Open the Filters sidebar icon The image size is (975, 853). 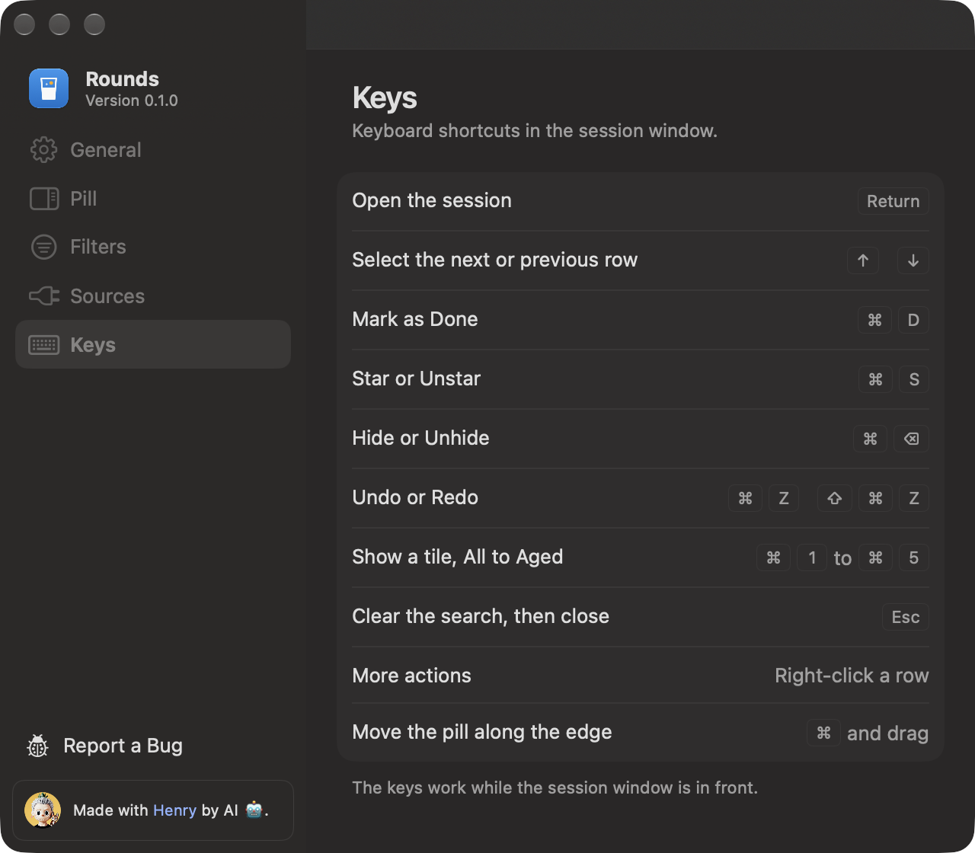43,247
